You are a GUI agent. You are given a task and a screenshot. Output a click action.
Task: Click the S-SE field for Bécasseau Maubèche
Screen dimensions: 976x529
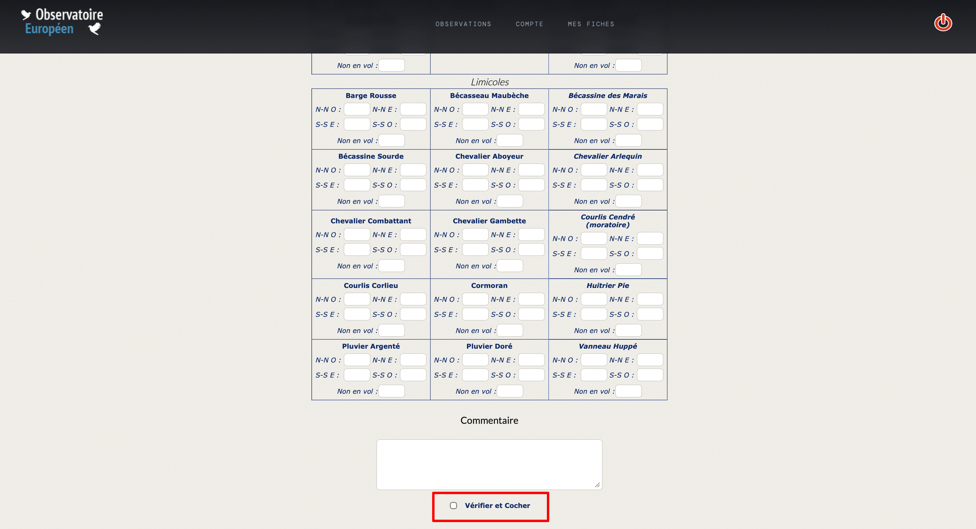[x=475, y=124]
